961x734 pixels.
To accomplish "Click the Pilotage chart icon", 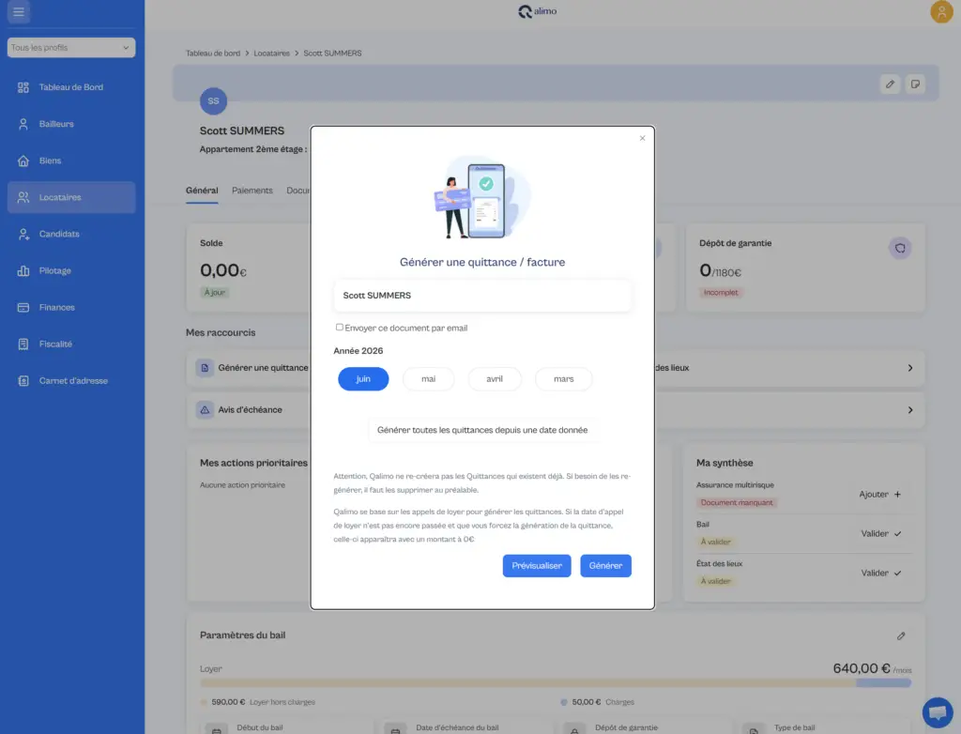I will [x=23, y=270].
